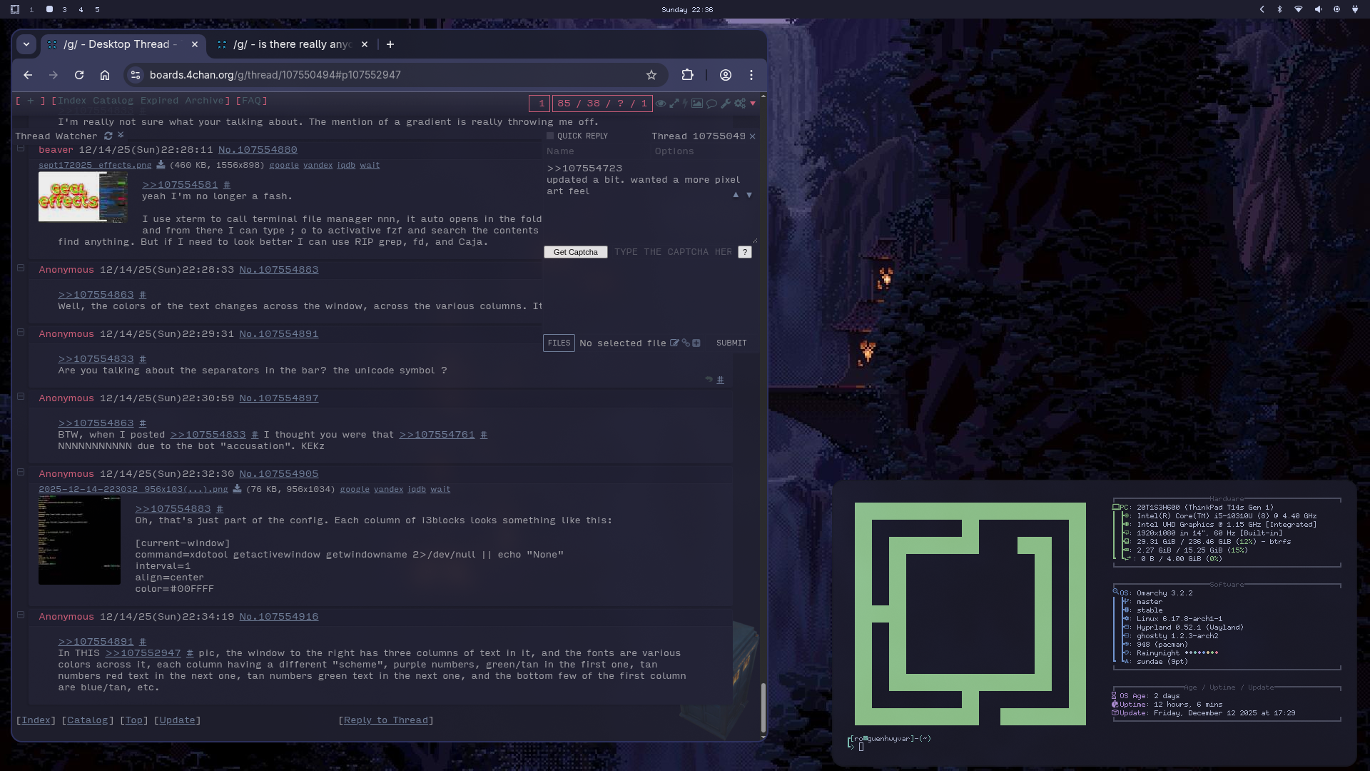Click the speech bubble icon in header
The width and height of the screenshot is (1370, 771).
(x=711, y=104)
